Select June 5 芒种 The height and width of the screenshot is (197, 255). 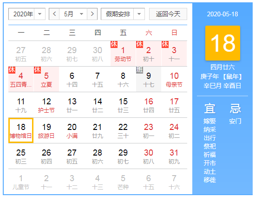tap(123, 182)
